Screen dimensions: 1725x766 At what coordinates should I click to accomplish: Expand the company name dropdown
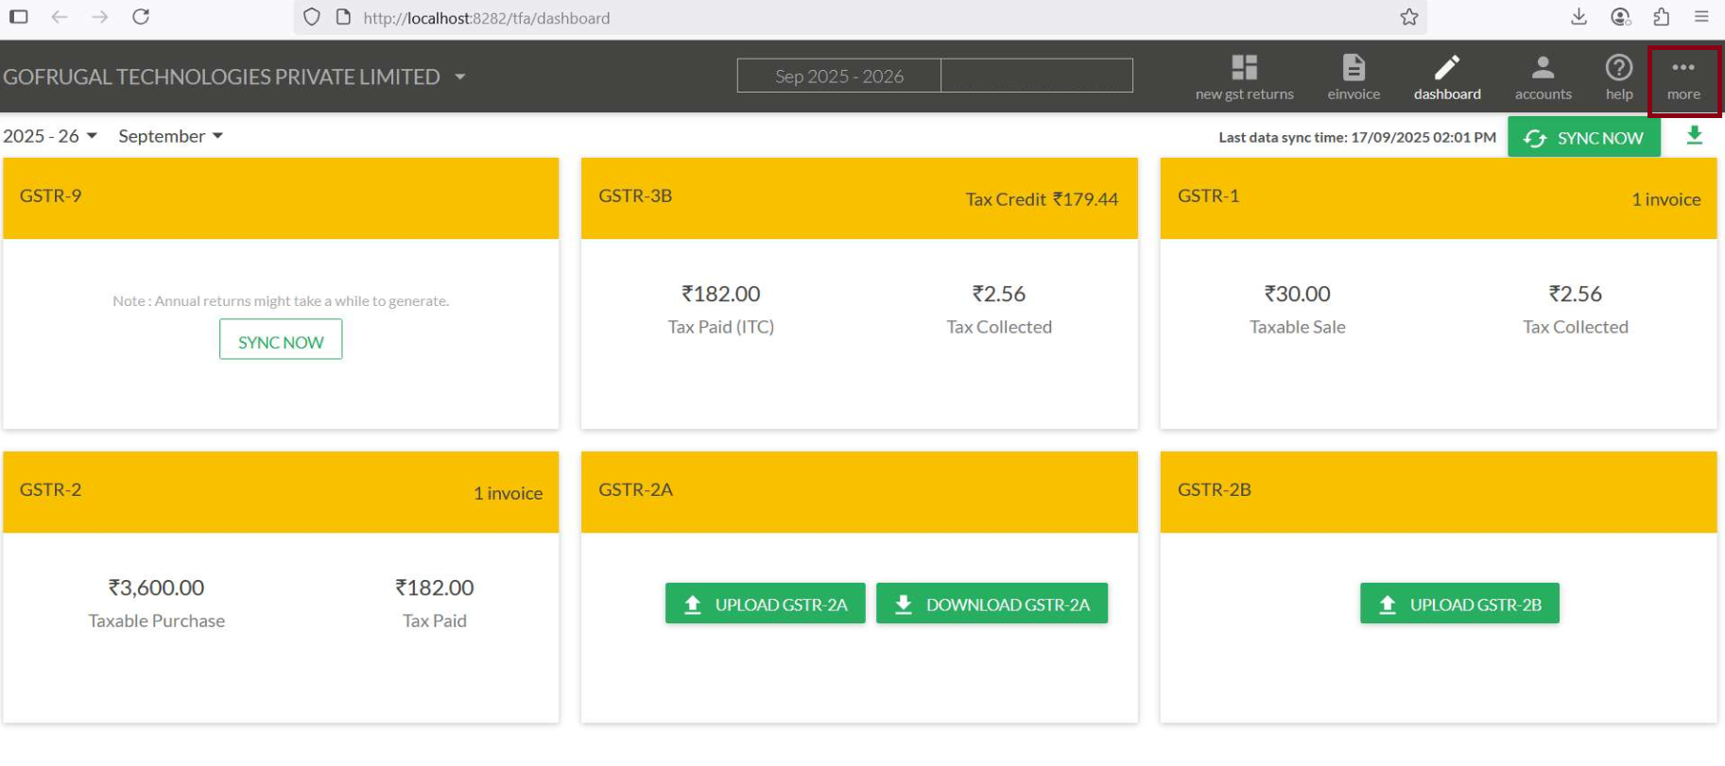coord(460,77)
